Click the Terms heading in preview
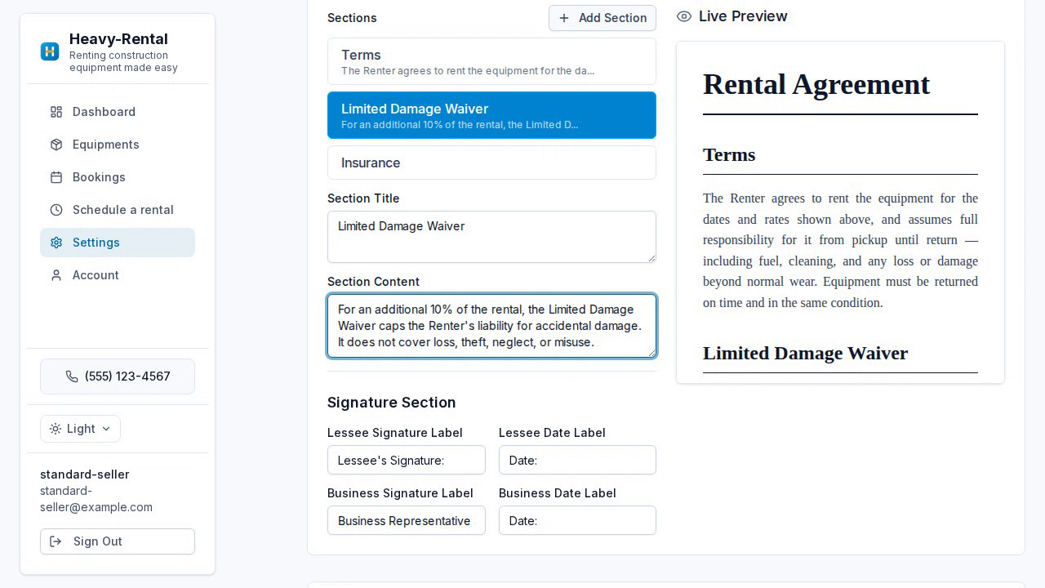This screenshot has height=588, width=1045. (x=729, y=155)
